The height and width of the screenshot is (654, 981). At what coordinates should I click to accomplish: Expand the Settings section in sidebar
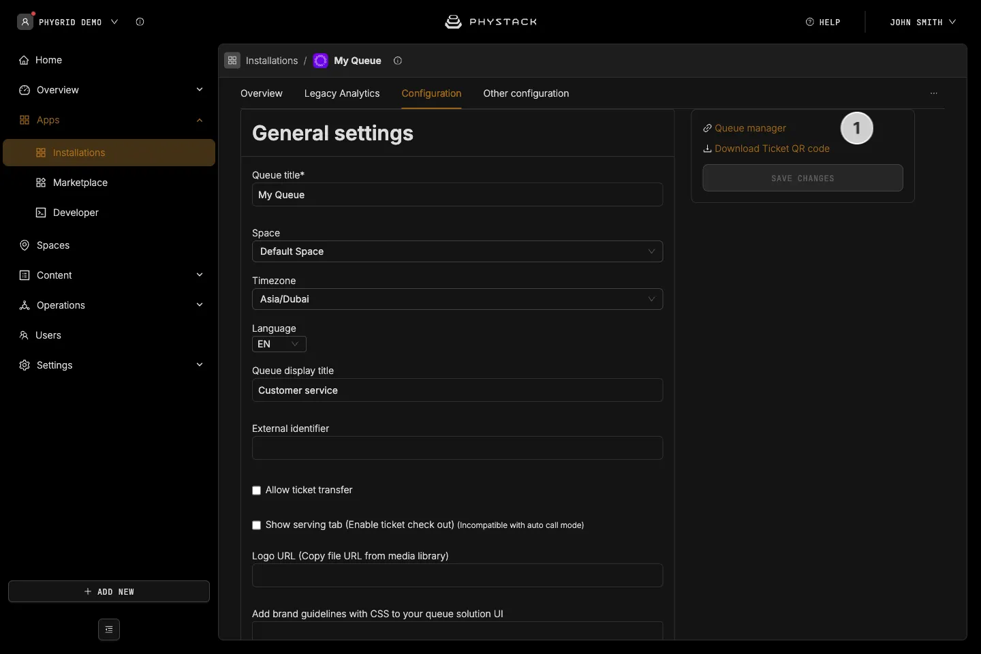coord(200,365)
